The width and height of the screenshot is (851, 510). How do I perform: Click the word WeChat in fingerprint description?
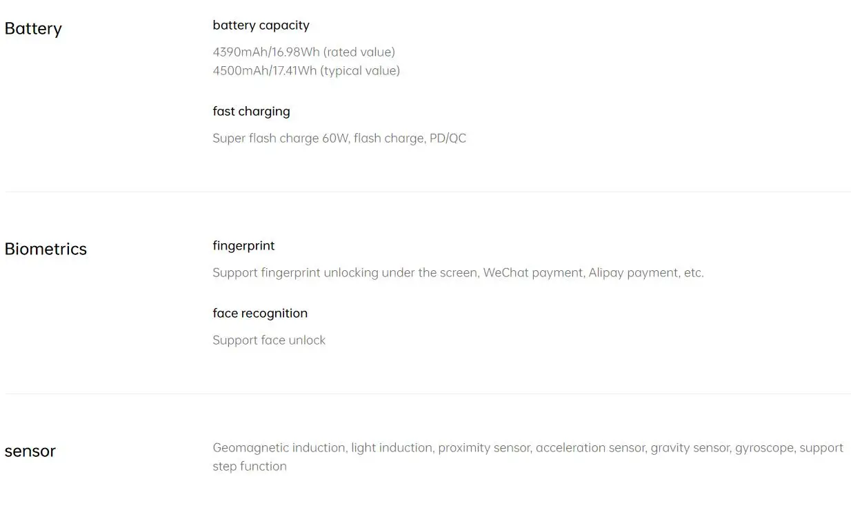coord(505,273)
